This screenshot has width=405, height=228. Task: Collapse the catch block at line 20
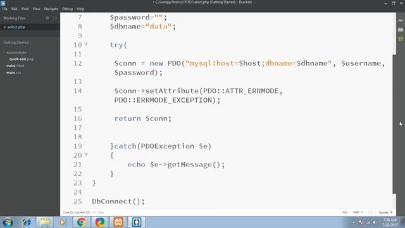click(x=86, y=155)
